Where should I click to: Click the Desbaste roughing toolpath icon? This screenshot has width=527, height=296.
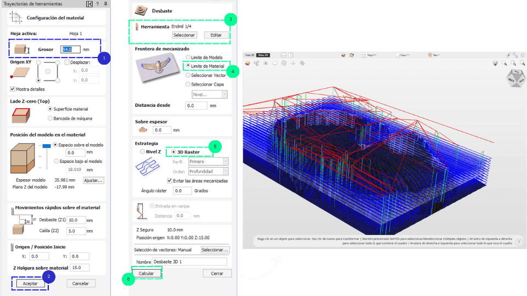coord(142,9)
